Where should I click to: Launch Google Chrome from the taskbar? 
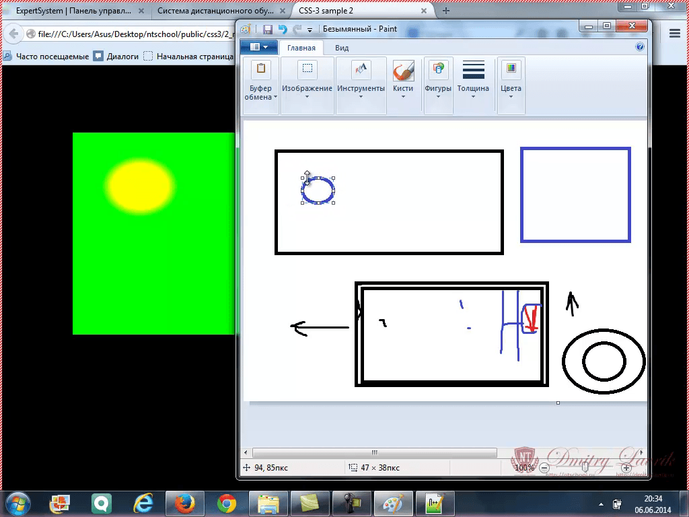coord(226,504)
